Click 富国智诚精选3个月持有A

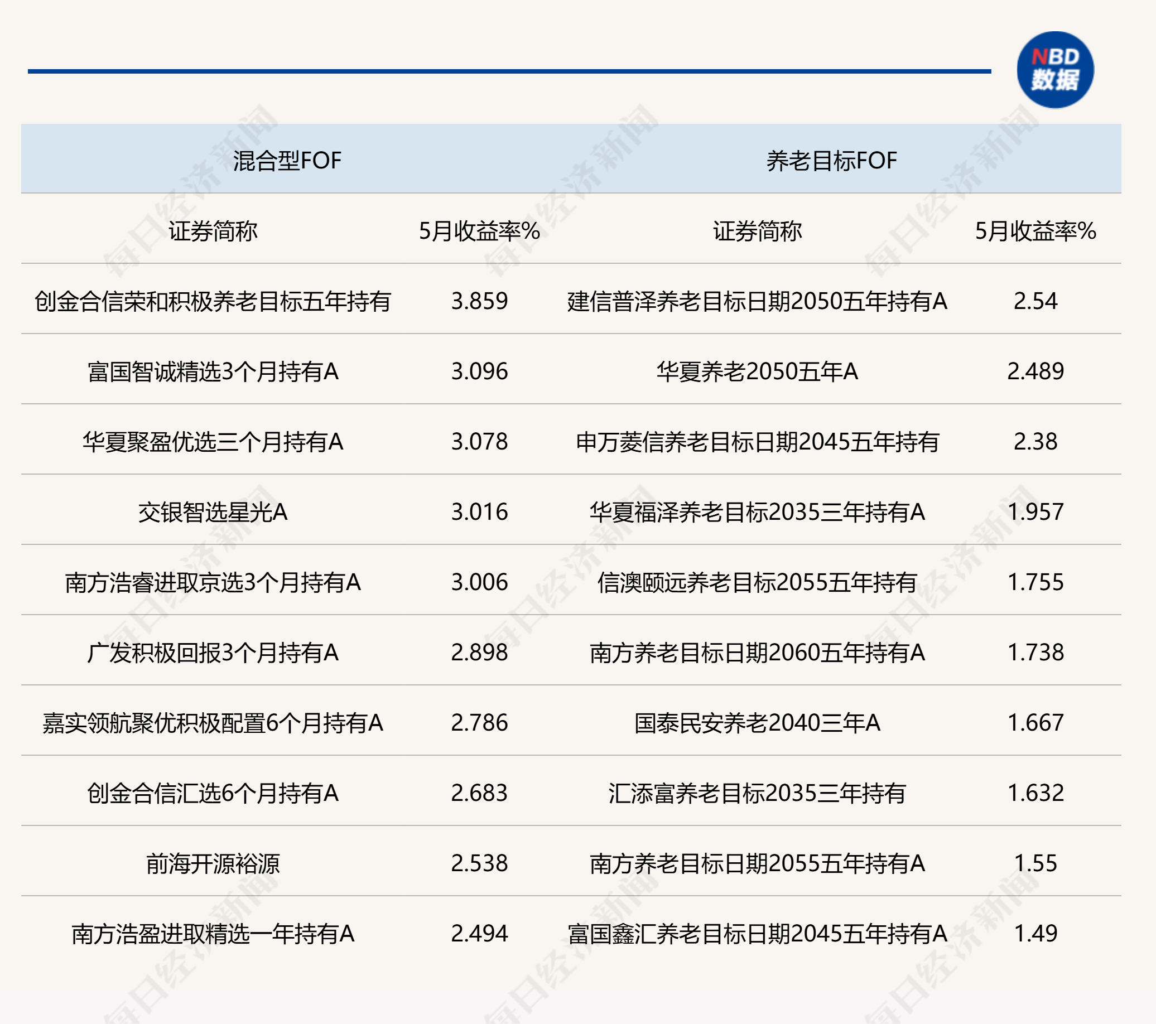click(213, 371)
